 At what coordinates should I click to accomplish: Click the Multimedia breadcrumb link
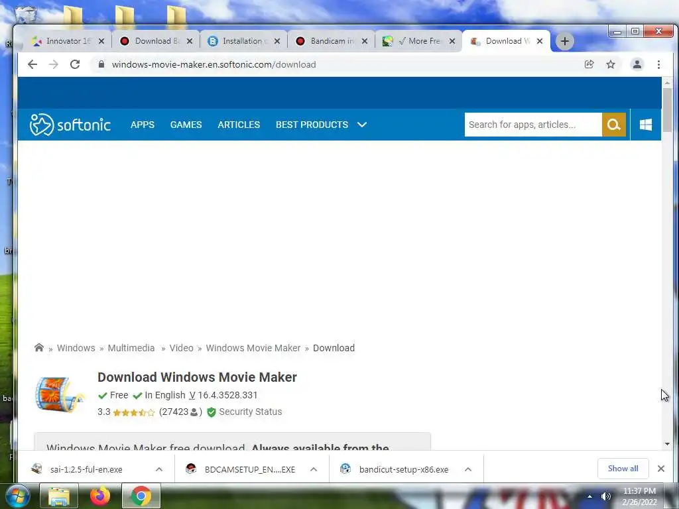131,348
